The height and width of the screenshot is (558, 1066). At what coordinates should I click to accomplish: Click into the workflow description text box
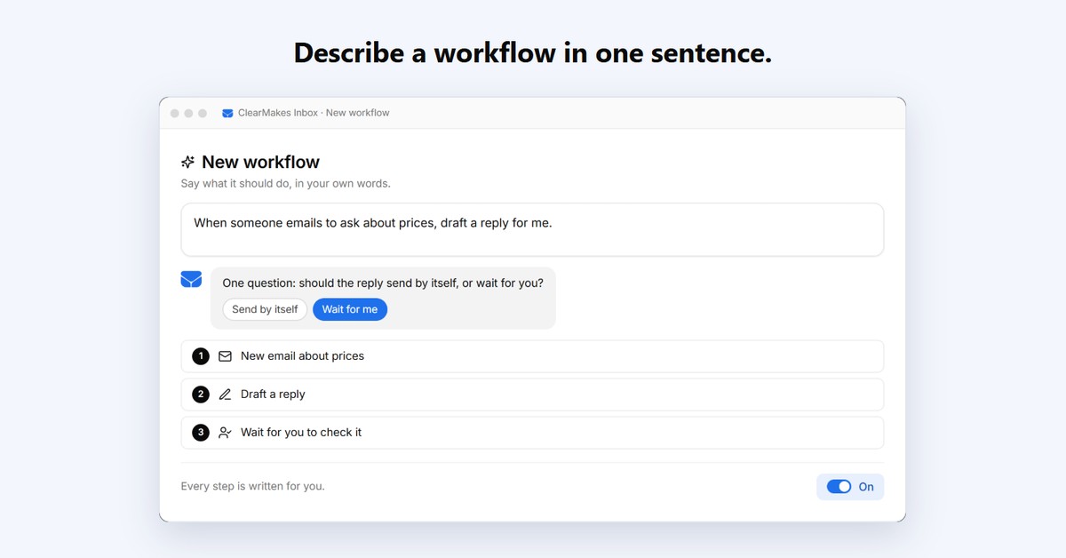point(532,229)
